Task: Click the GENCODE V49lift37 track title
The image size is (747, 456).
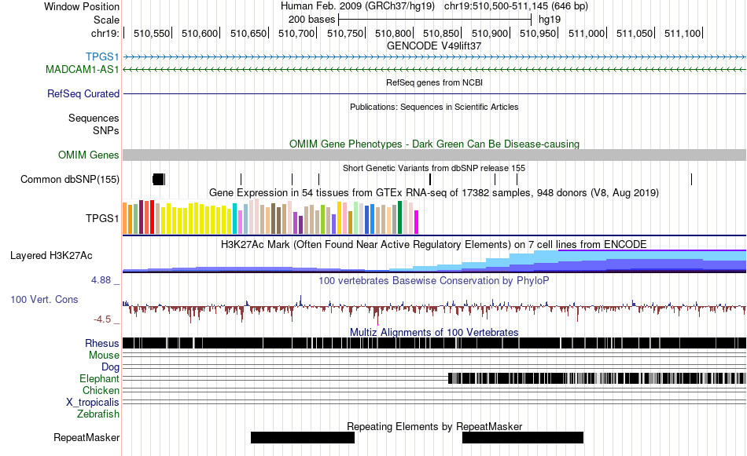Action: [x=434, y=46]
